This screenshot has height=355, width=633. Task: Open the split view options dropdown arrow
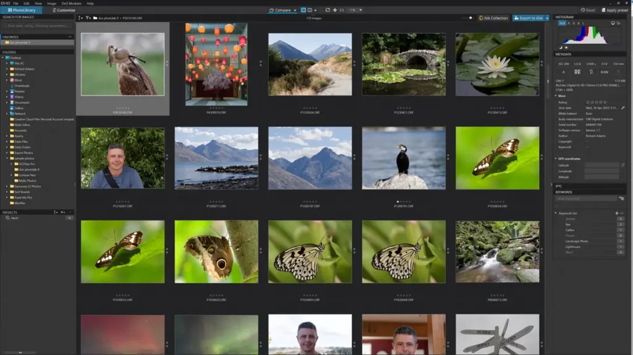click(x=315, y=10)
